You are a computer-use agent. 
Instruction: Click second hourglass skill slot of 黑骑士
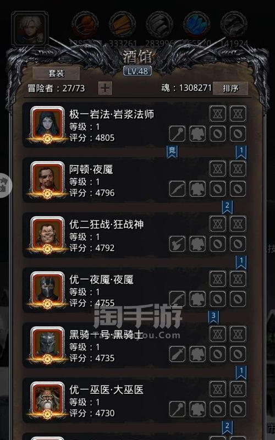[238, 334]
